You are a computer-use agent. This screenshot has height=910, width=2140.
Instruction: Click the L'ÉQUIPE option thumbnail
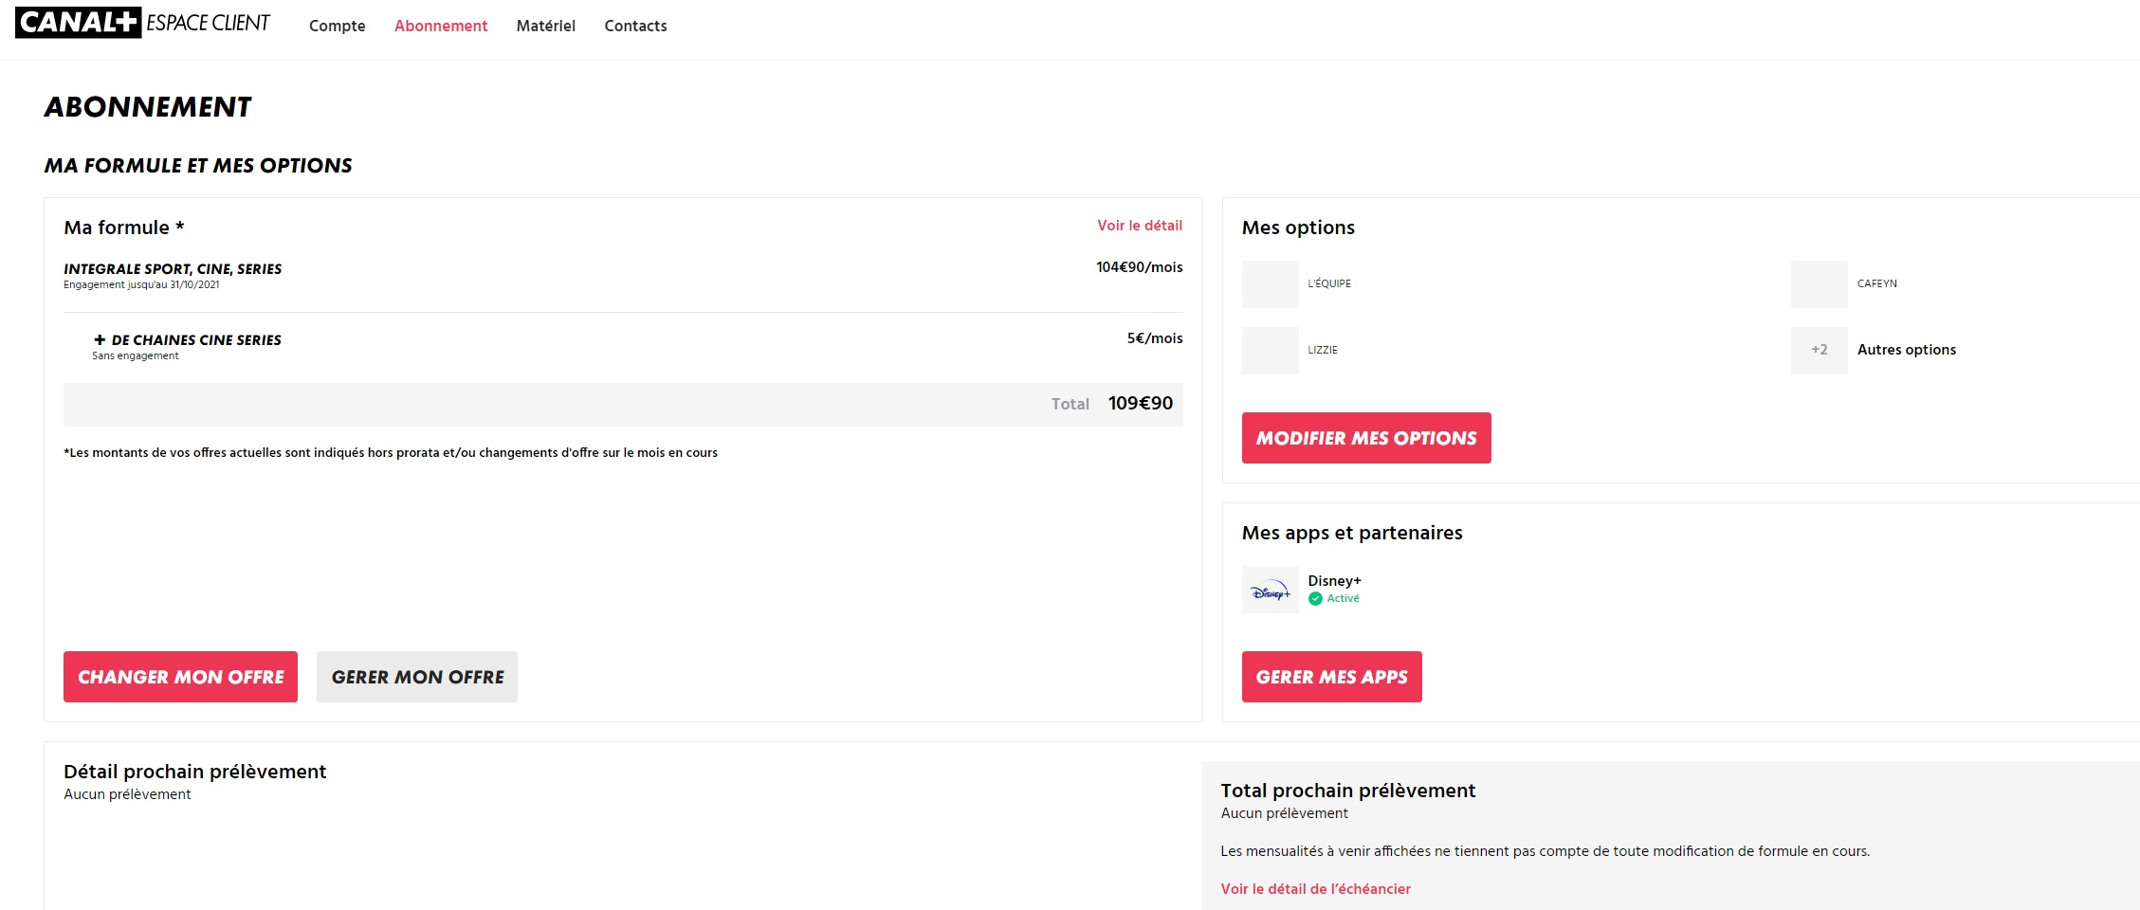tap(1270, 284)
